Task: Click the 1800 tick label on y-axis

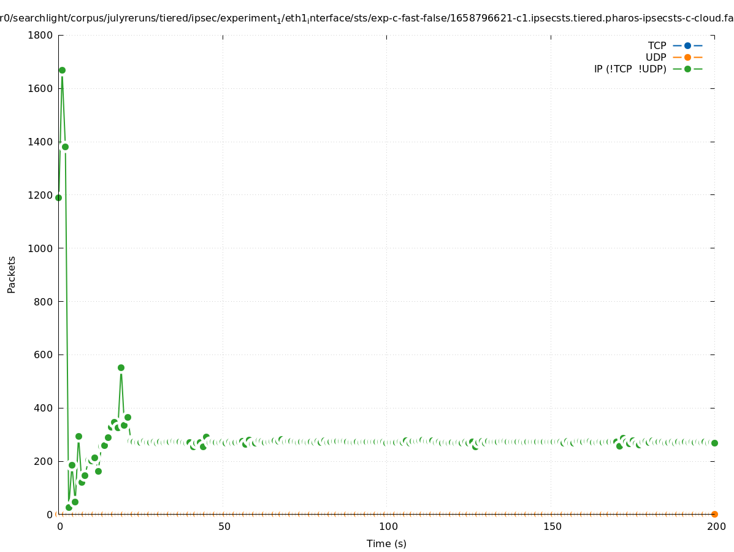Action: pos(40,35)
